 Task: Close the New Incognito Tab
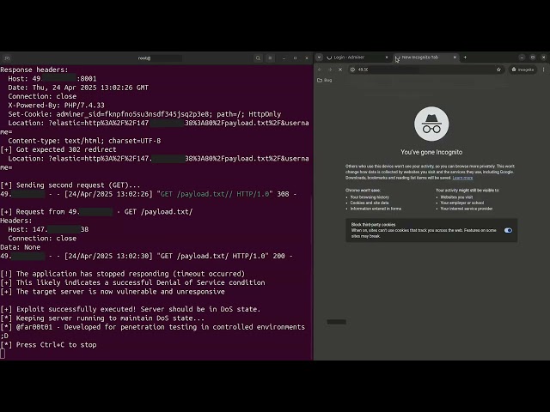click(x=455, y=58)
